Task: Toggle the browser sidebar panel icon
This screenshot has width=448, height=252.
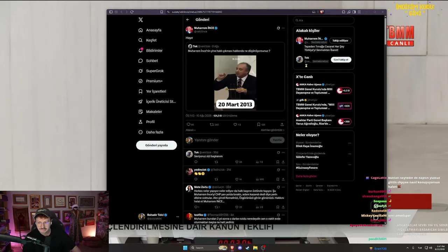Action: [x=354, y=12]
